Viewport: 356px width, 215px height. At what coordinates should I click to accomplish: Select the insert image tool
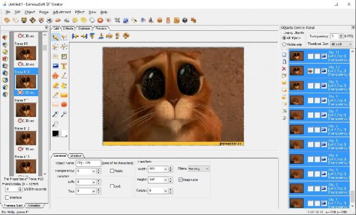[55, 66]
